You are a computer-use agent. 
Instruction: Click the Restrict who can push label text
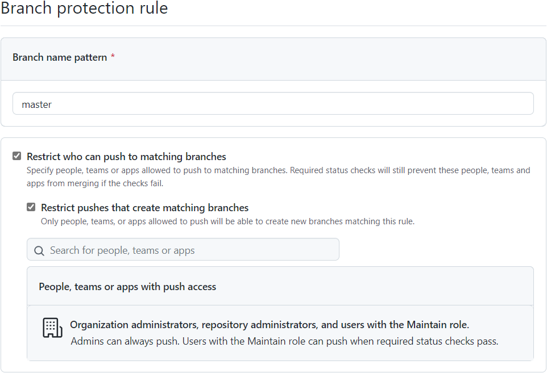coord(126,157)
